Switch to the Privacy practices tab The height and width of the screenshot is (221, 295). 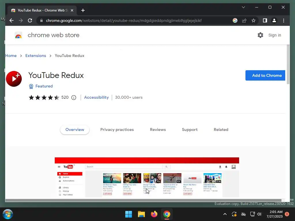[117, 130]
